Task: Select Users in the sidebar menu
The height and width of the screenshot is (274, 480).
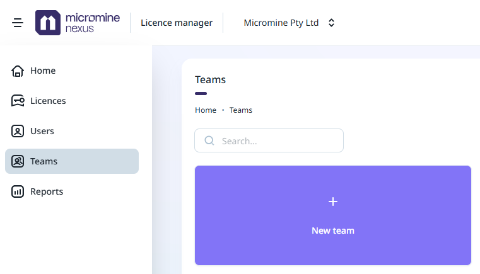Action: [42, 131]
